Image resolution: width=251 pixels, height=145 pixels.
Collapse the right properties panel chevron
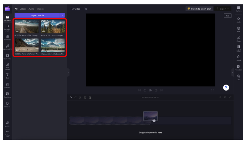pos(233,72)
